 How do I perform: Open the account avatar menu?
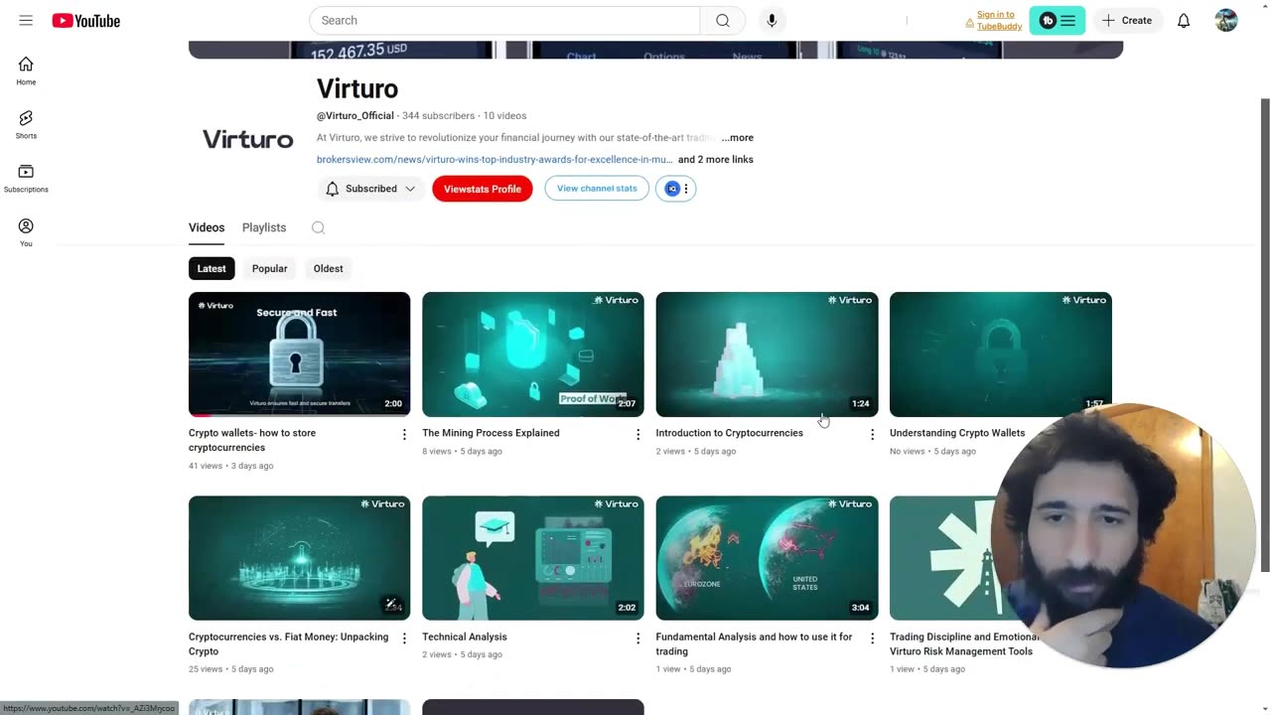(1226, 20)
